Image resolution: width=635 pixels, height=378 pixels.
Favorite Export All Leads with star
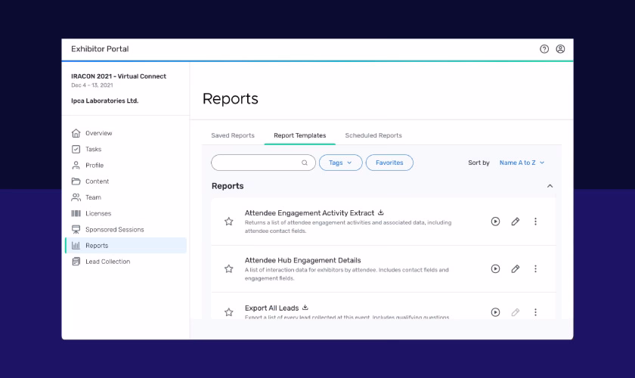(229, 312)
